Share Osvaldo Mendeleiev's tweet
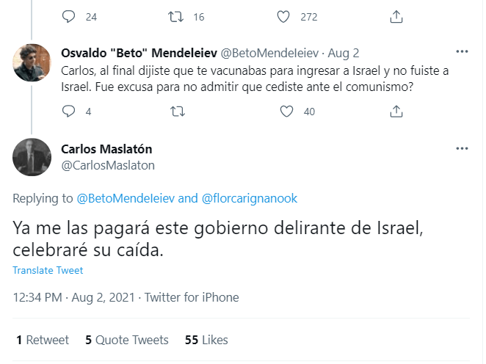 (396, 112)
